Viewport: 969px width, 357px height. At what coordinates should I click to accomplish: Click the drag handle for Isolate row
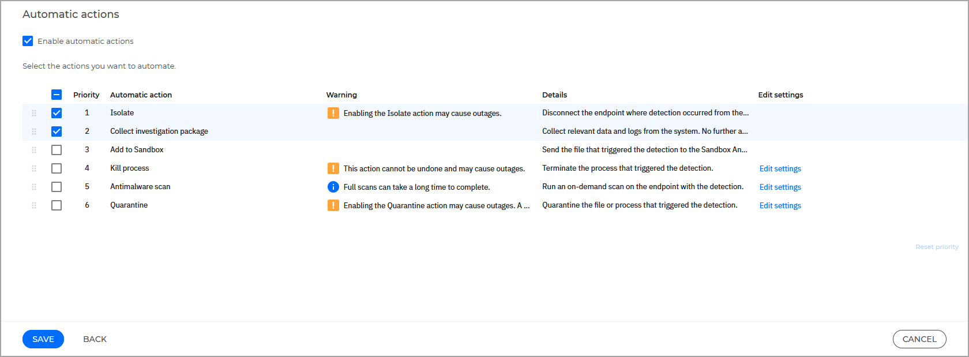click(x=34, y=113)
